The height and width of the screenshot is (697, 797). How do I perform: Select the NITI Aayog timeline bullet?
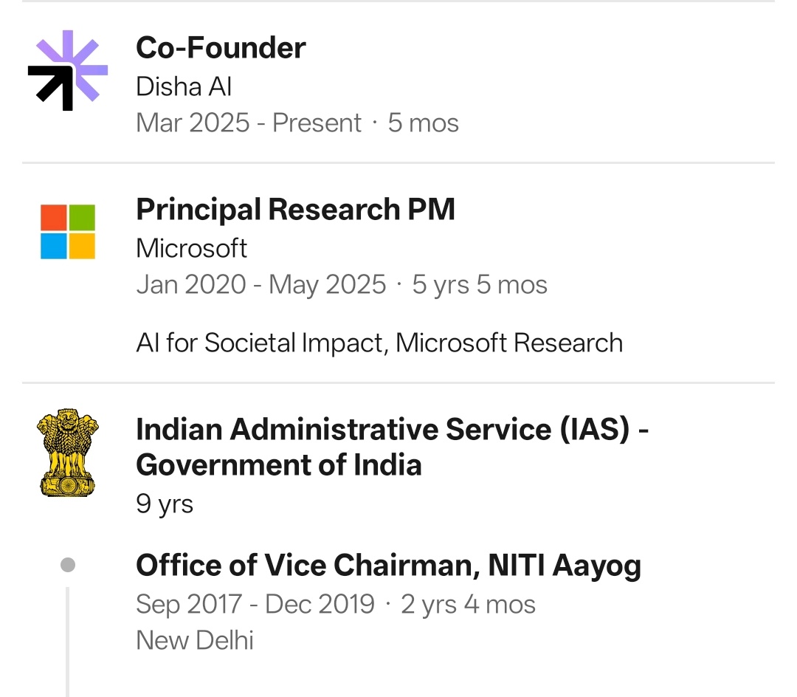point(68,565)
